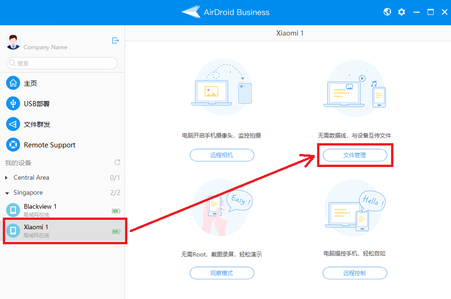Viewport: 451px width, 299px height.
Task: Open 文件群发 menu item
Action: click(x=37, y=124)
